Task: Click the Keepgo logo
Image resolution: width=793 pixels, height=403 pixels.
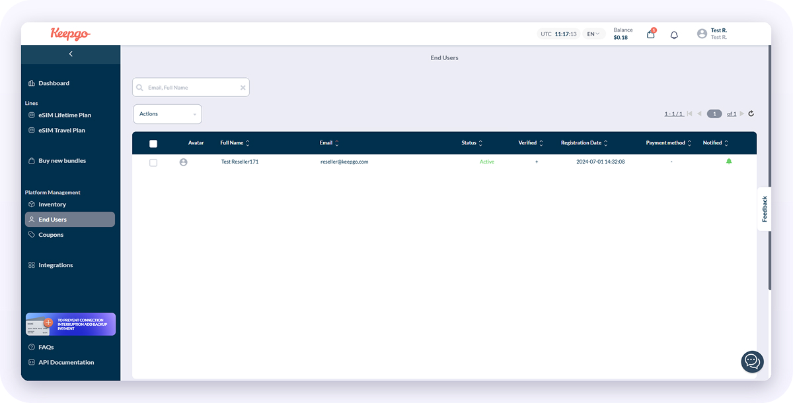Action: pos(70,34)
